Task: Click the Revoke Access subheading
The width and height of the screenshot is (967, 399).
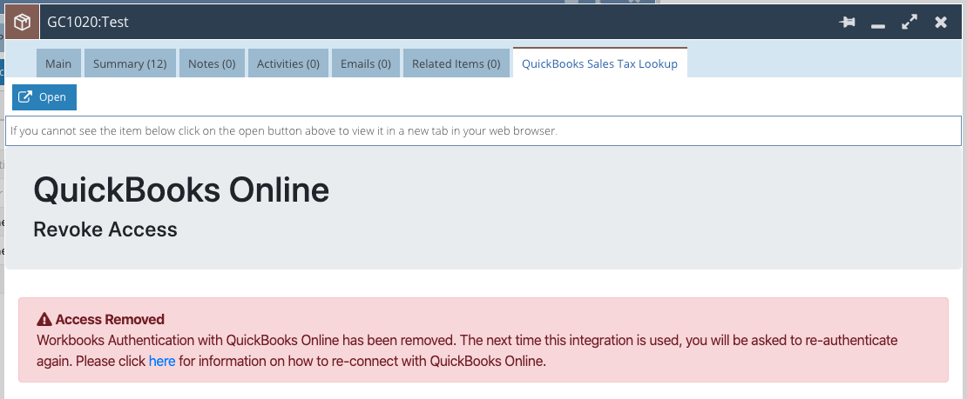Action: 105,229
